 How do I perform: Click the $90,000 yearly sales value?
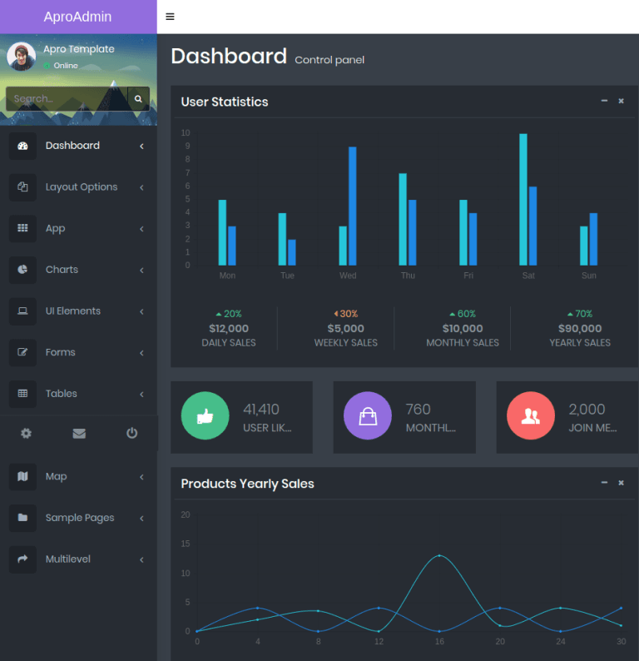click(580, 328)
